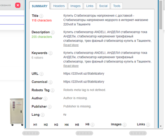Click the H6 column heading
This screenshot has height=138, width=165.
(87, 124)
